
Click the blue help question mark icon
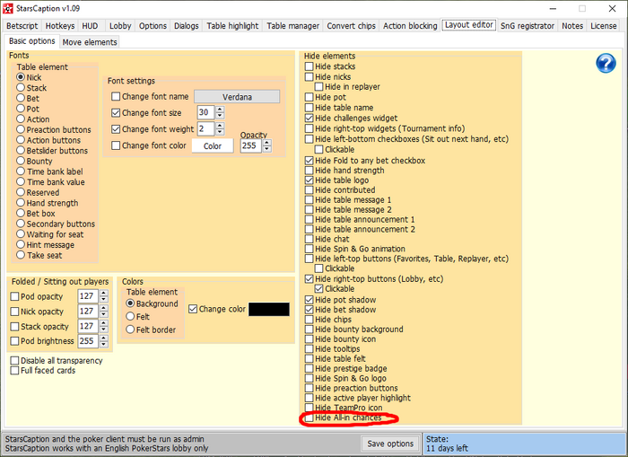(606, 63)
